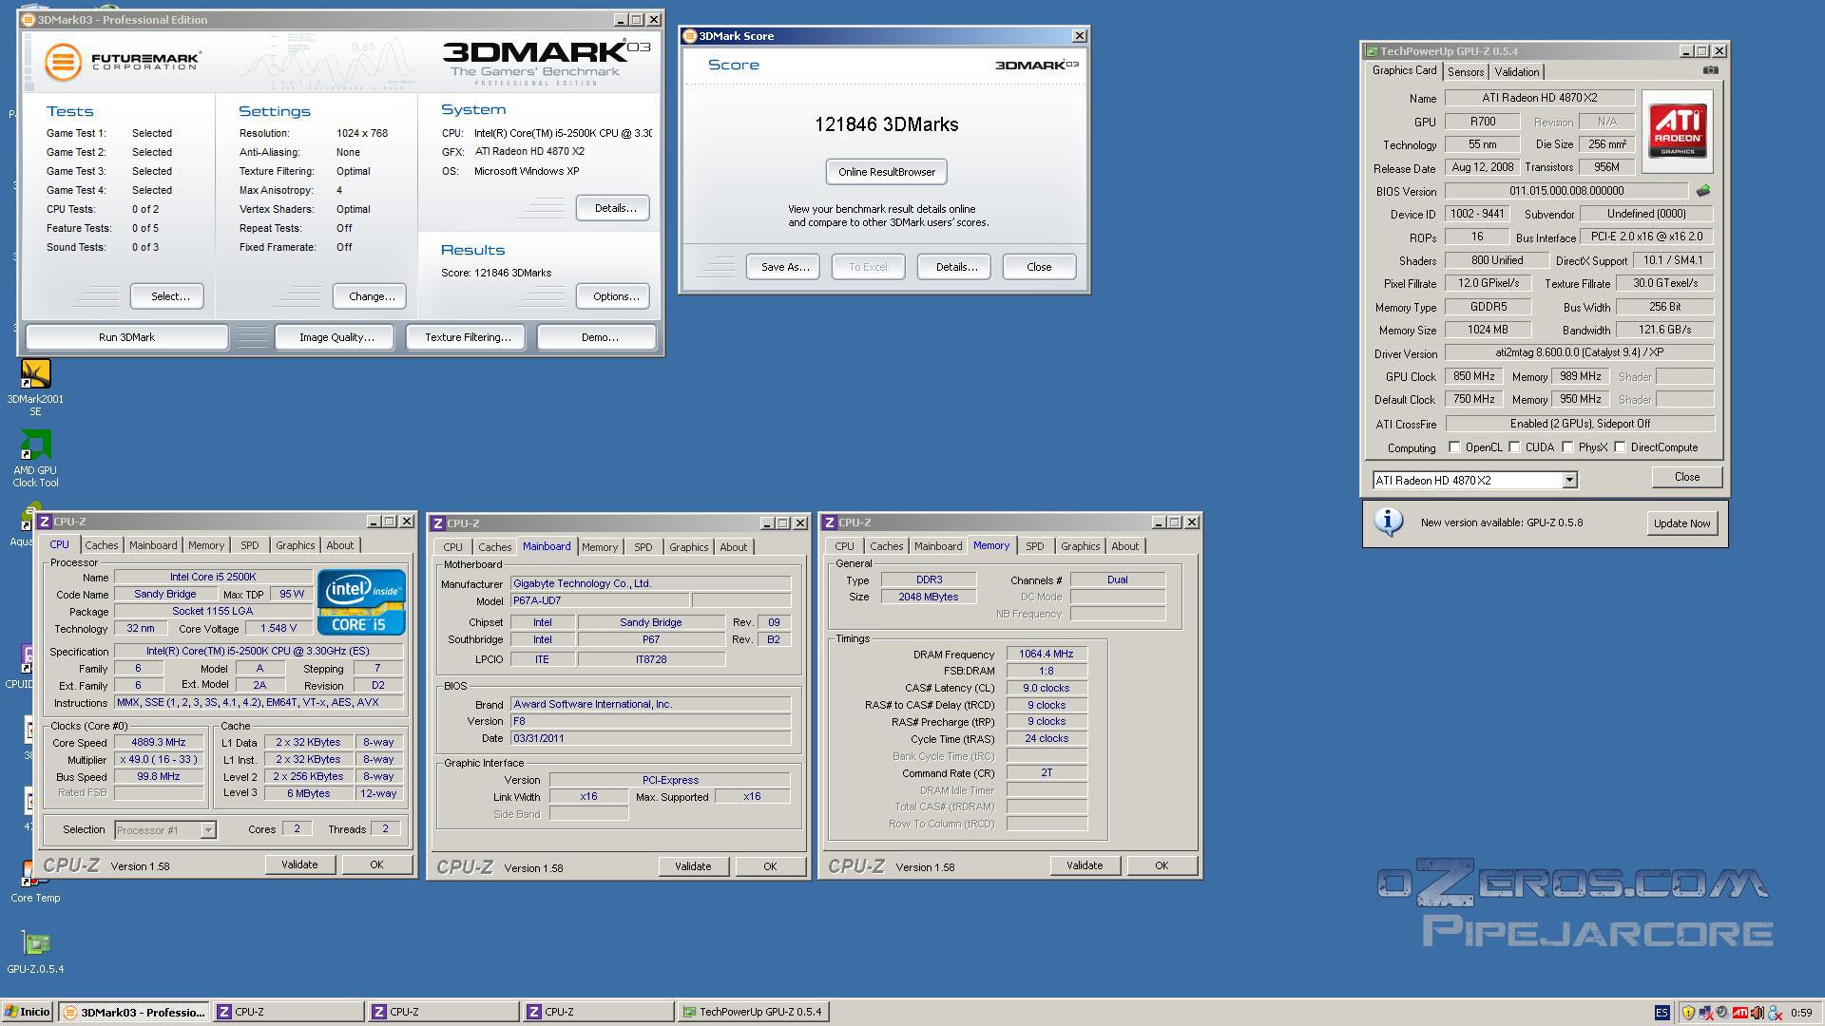Open the Inicio start button
This screenshot has height=1026, width=1825.
click(28, 1012)
